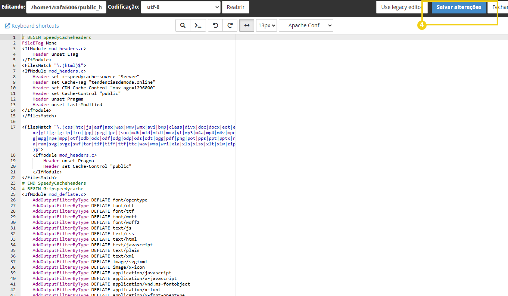508x296 pixels.
Task: Open the search tool with the magnifier icon
Action: 183,25
